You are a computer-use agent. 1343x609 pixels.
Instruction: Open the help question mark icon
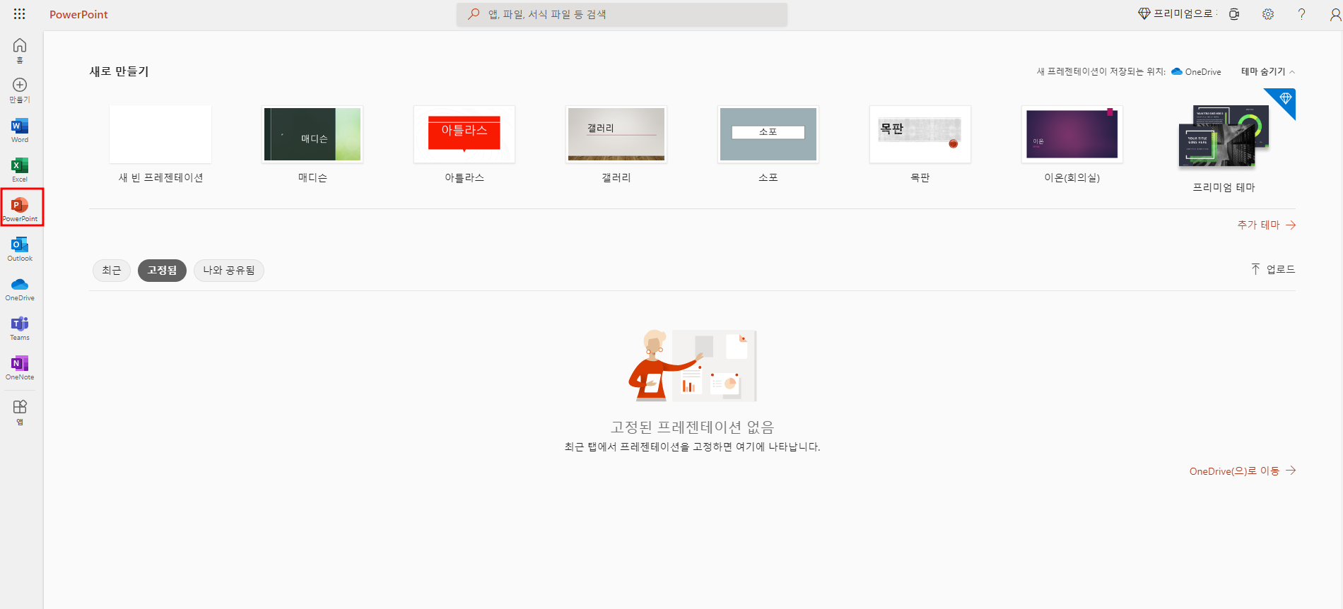[x=1301, y=14]
